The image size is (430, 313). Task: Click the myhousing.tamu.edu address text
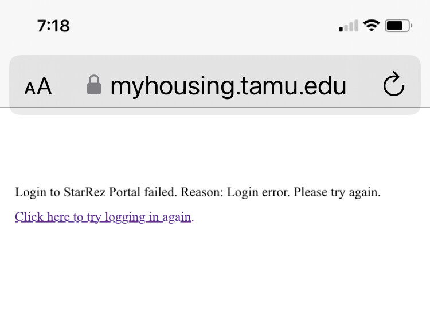pos(228,86)
